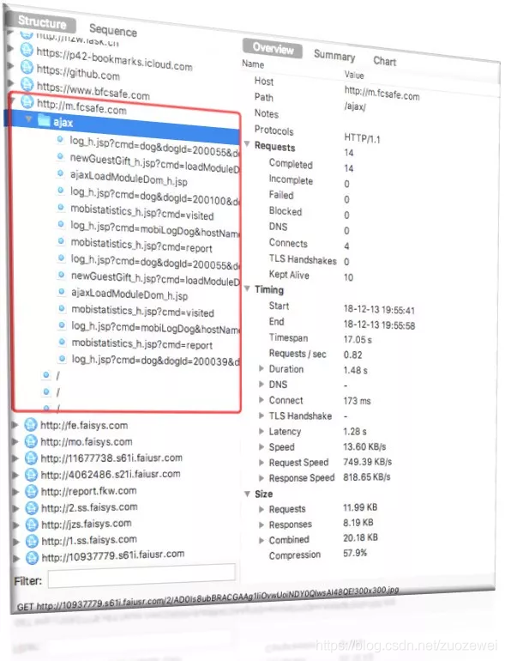The image size is (505, 661).
Task: Select the log_h.jsp dogId=200039 request
Action: point(155,360)
